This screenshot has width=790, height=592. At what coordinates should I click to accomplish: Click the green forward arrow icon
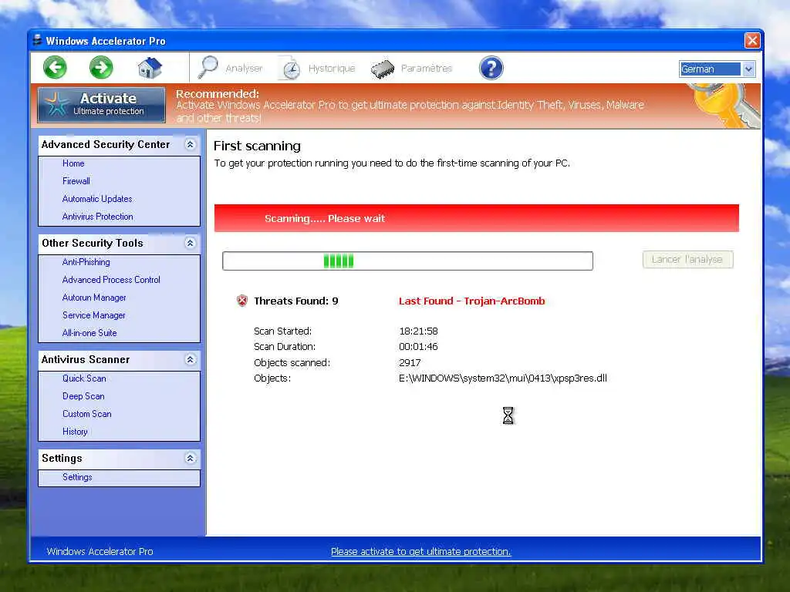101,68
